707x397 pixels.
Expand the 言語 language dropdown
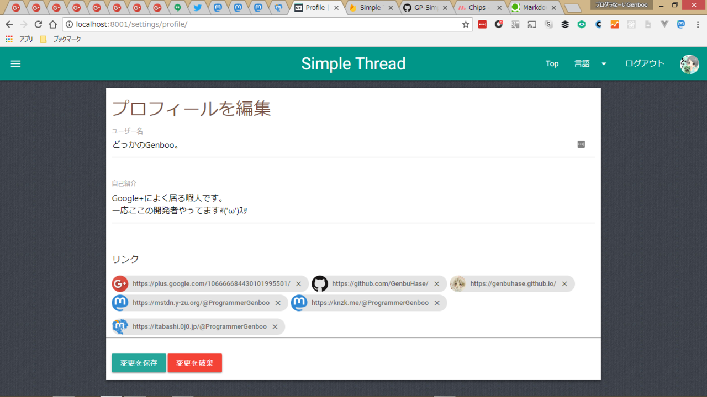click(590, 64)
